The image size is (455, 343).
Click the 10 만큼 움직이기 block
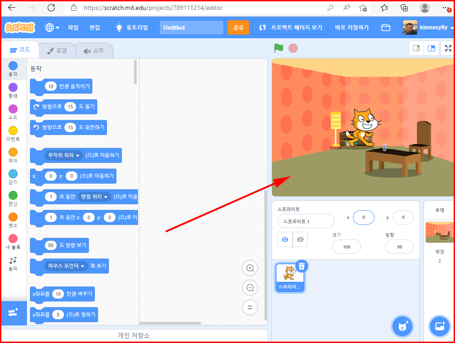click(x=74, y=86)
